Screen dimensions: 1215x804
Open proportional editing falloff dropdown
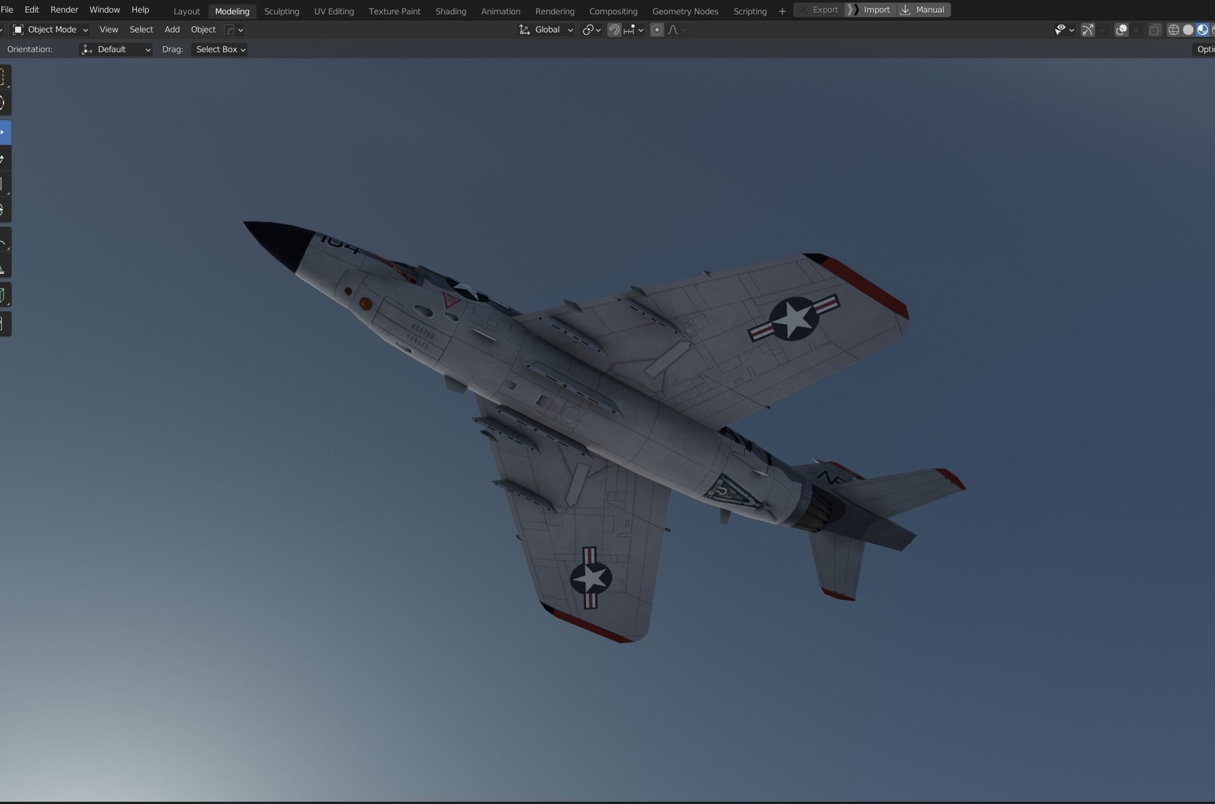click(x=677, y=29)
